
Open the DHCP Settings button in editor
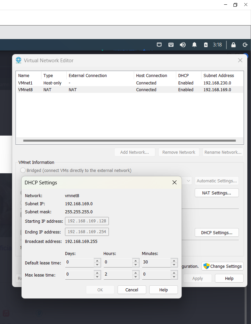tap(217, 232)
